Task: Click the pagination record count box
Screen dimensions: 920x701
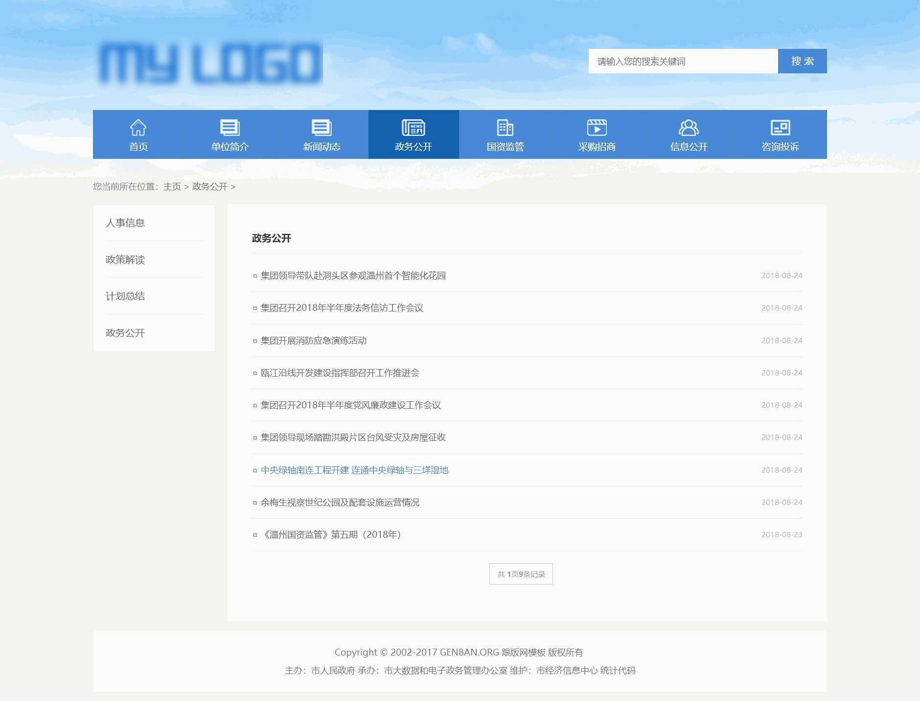Action: point(521,574)
